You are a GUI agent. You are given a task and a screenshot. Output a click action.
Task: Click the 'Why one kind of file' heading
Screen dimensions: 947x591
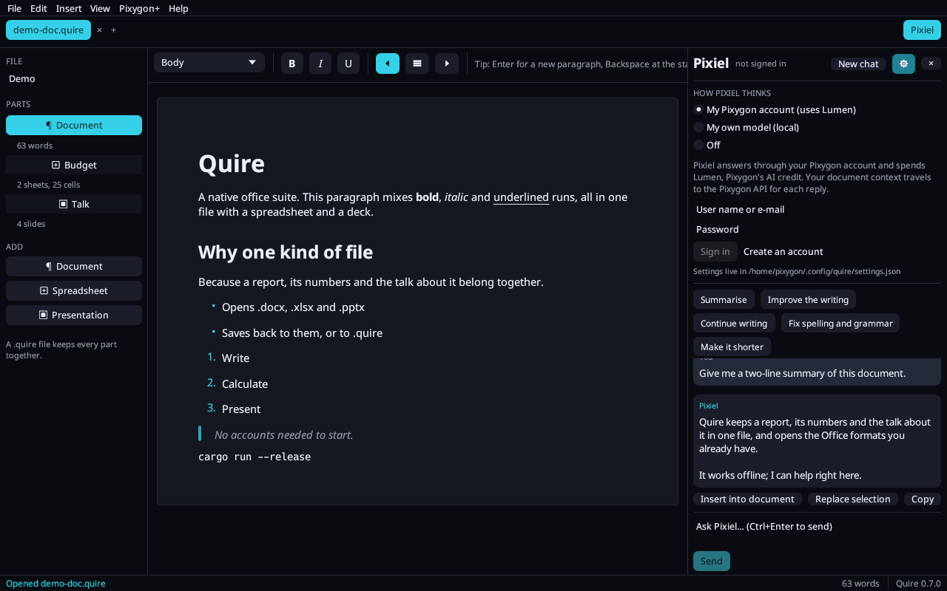[286, 252]
